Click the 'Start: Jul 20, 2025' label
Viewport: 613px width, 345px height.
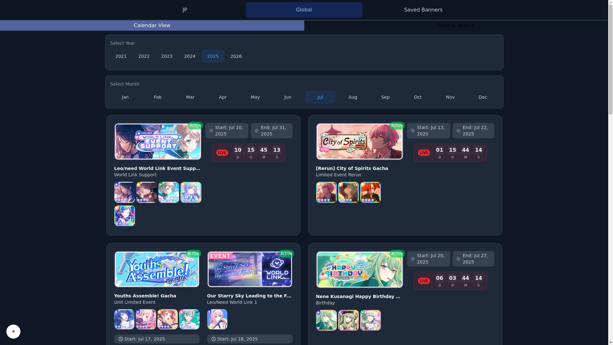(x=428, y=259)
